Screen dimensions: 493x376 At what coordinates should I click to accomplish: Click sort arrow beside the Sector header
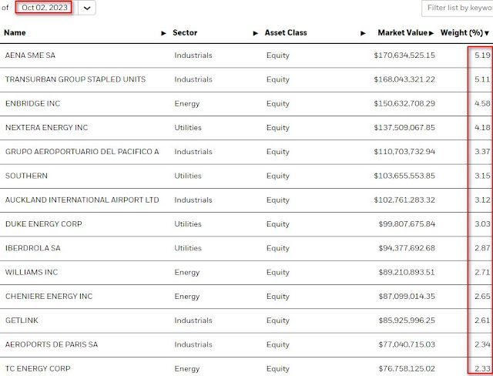(256, 33)
